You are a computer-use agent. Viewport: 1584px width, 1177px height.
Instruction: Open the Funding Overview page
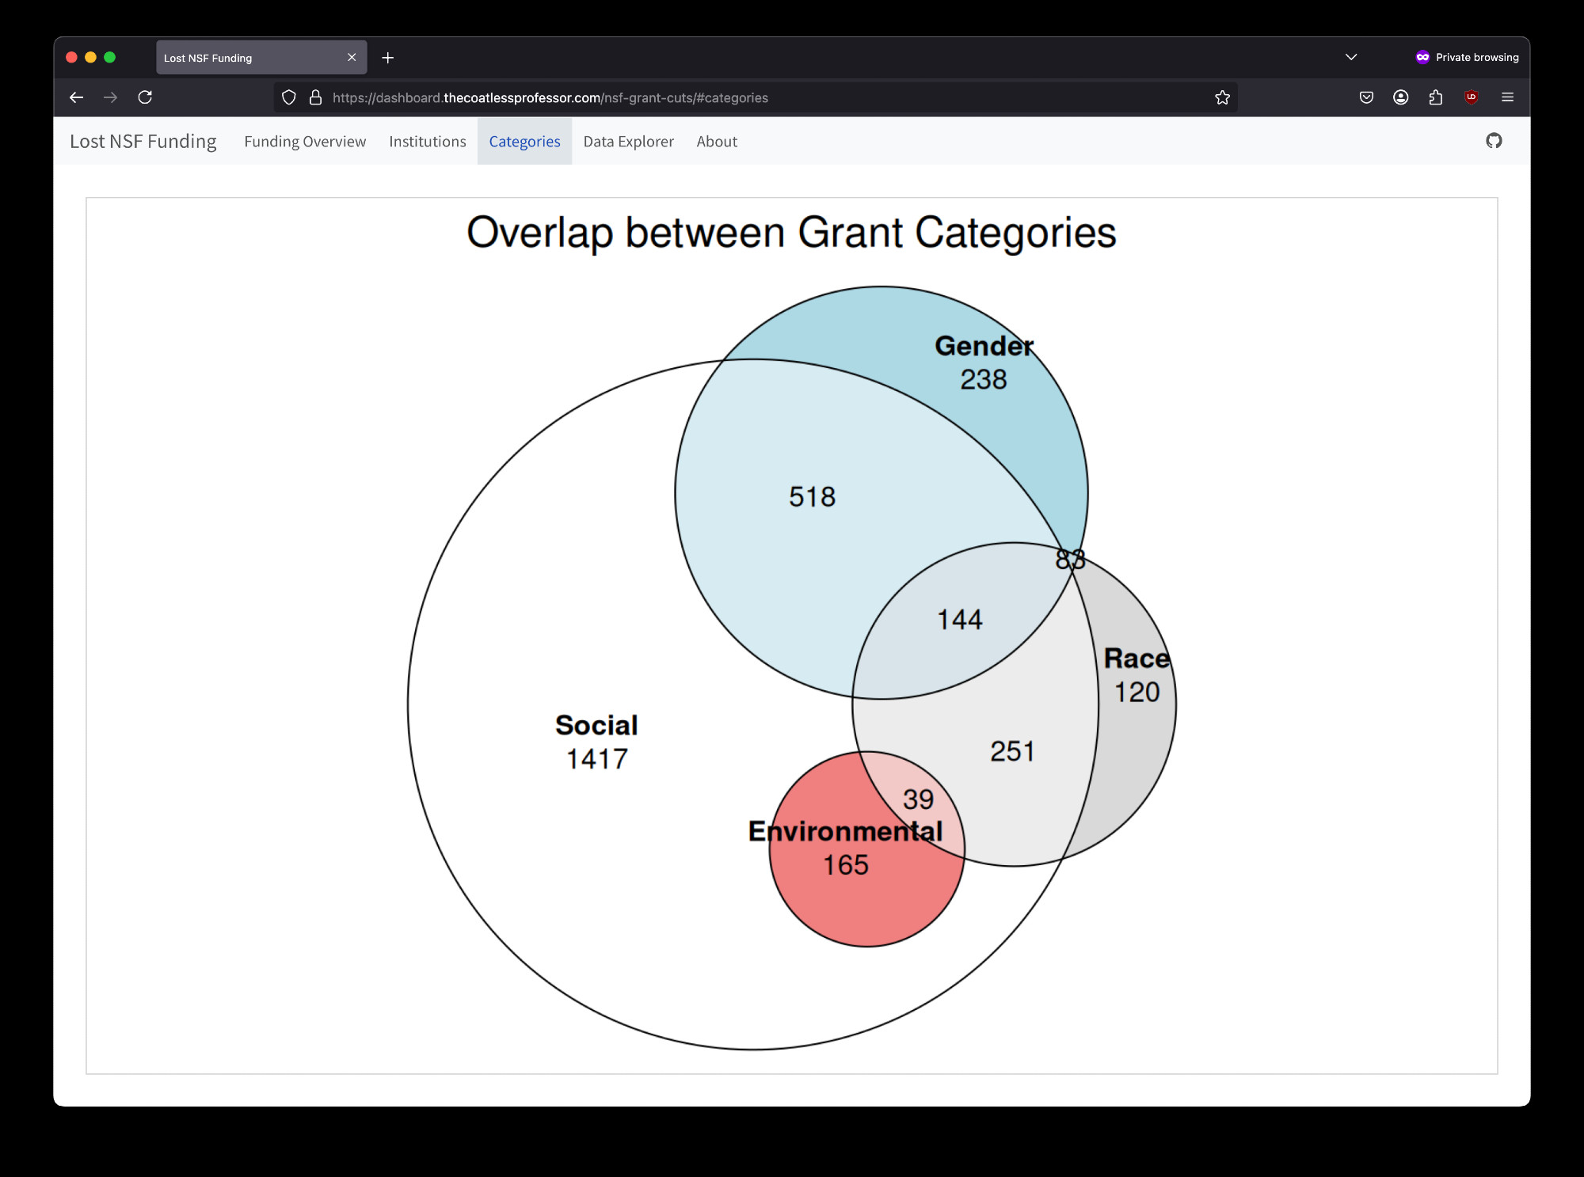click(305, 142)
